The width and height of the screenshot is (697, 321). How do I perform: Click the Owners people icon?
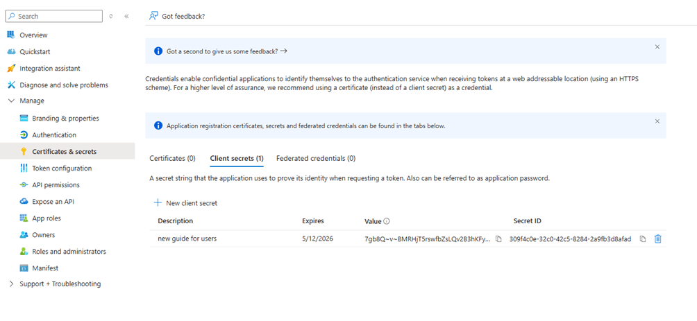click(24, 235)
